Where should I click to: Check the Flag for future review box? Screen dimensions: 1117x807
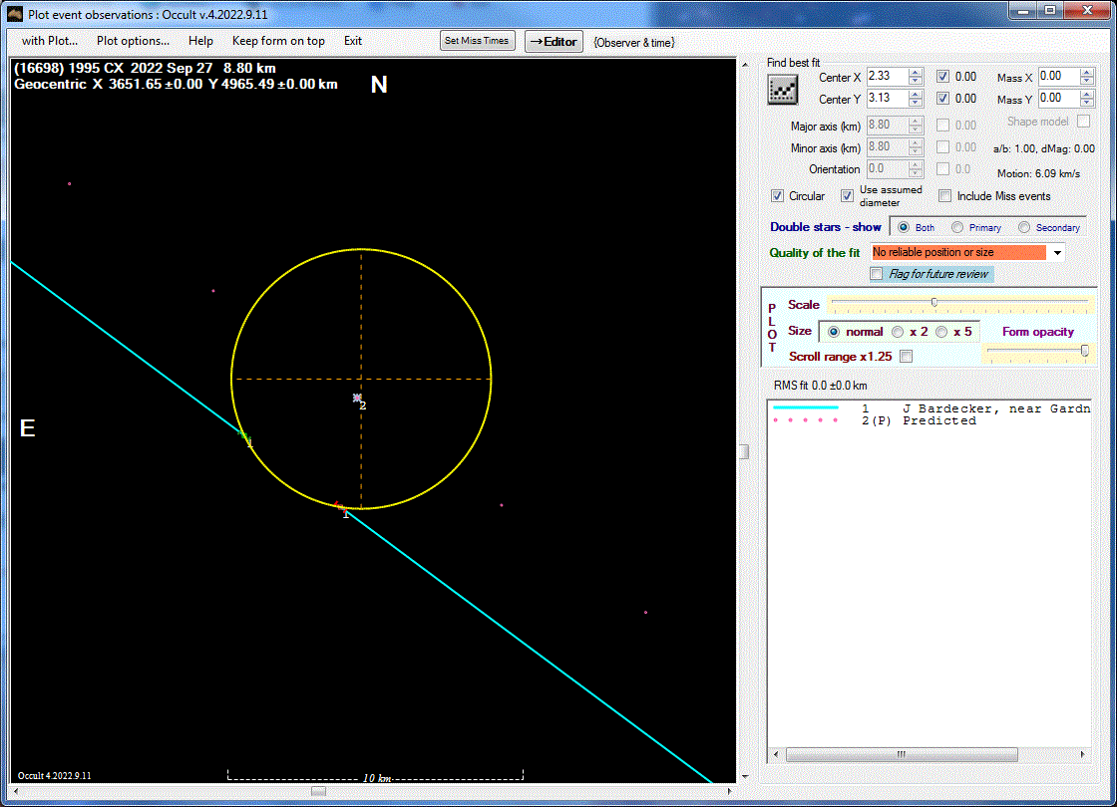(x=877, y=274)
